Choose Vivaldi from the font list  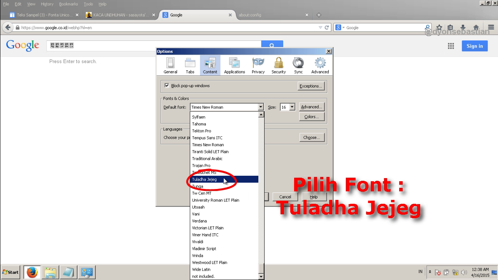click(224, 241)
